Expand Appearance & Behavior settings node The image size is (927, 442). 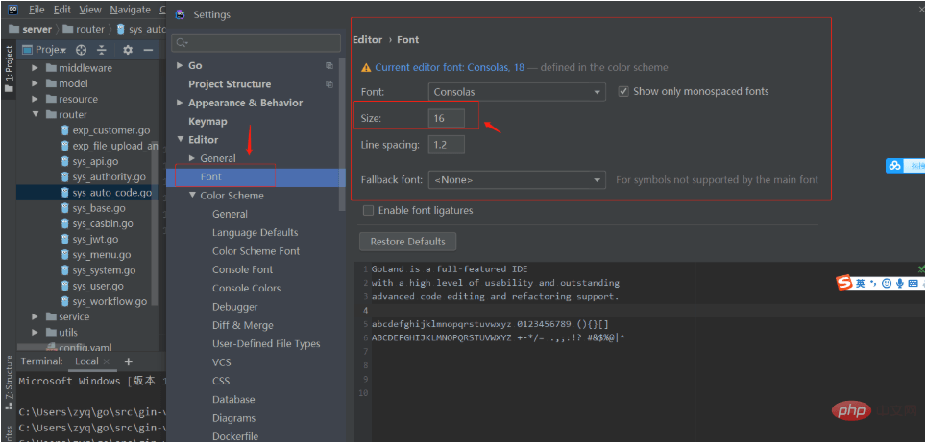click(180, 103)
